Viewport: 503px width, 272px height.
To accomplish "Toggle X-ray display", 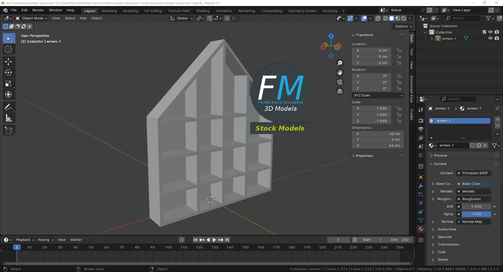I will (x=378, y=18).
